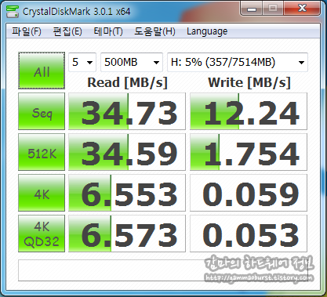Click the 512K read result 34.59
The image size is (327, 297).
tap(127, 152)
